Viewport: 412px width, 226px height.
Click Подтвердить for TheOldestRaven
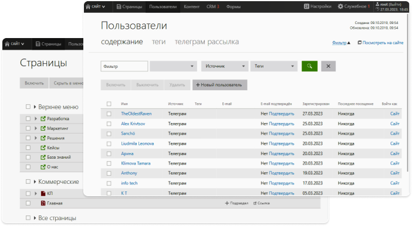click(x=281, y=114)
